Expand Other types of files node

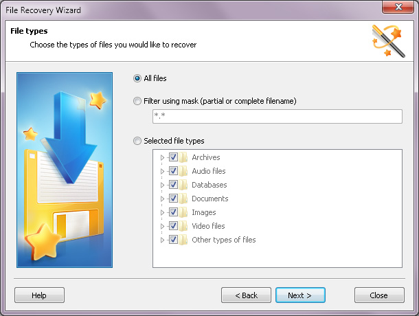(x=162, y=240)
